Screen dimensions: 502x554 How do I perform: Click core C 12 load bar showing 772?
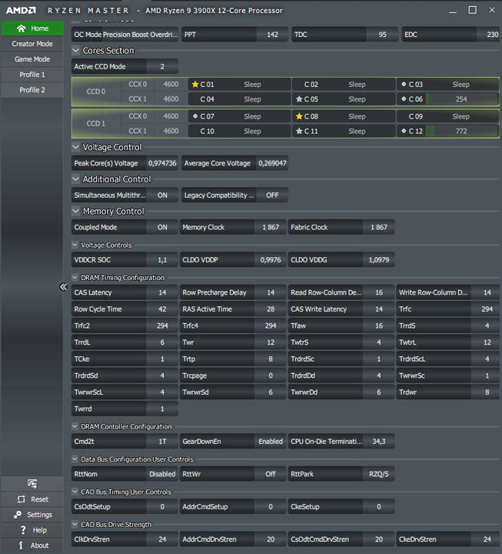[462, 131]
